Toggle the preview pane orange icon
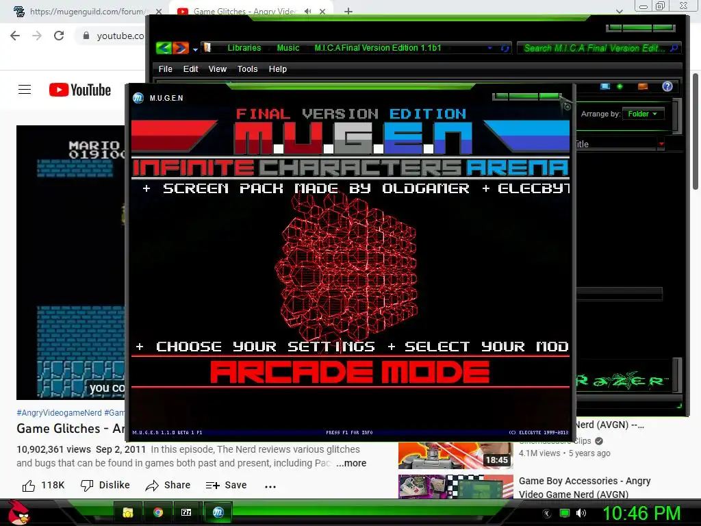701x526 pixels. pyautogui.click(x=643, y=86)
